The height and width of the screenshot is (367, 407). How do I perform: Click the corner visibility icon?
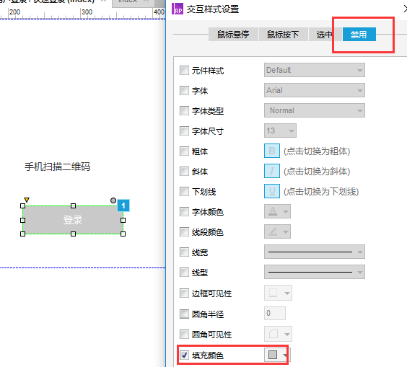(273, 334)
